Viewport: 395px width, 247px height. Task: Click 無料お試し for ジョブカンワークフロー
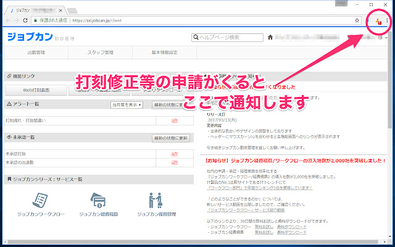coord(264,227)
